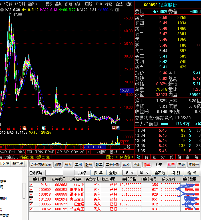Expand the 更多 period options

tap(33, 4)
